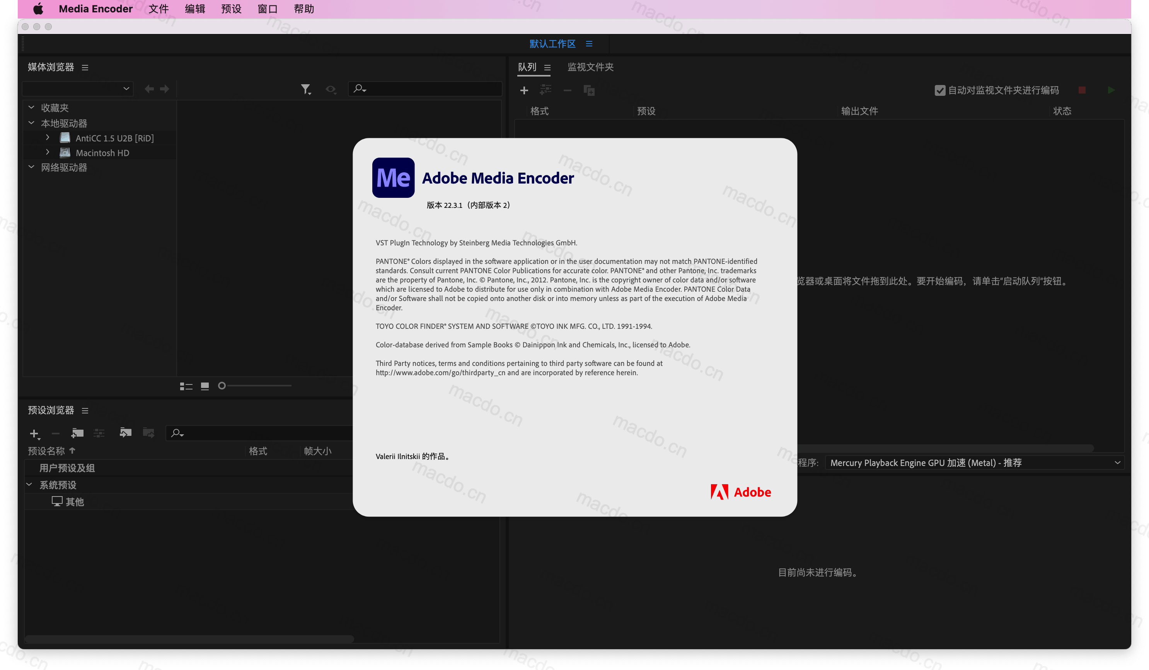Click the Apple menu icon
The height and width of the screenshot is (670, 1149).
pos(38,9)
